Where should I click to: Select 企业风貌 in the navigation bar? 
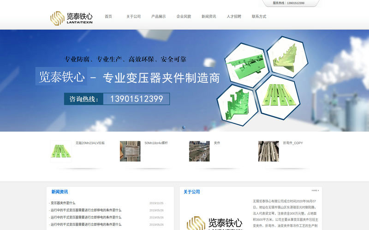click(184, 17)
